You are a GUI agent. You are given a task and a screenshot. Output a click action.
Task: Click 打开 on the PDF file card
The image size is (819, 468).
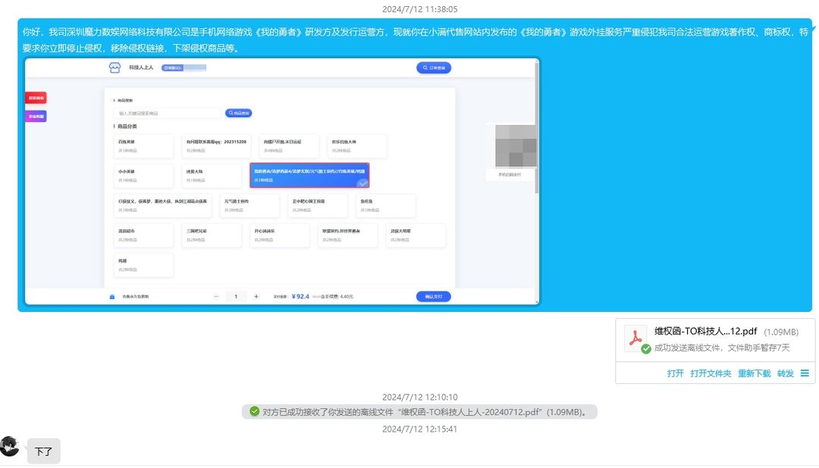click(675, 373)
